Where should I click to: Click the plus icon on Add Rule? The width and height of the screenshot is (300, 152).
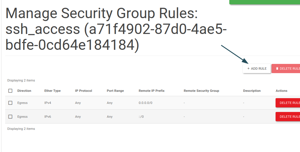tap(248, 69)
